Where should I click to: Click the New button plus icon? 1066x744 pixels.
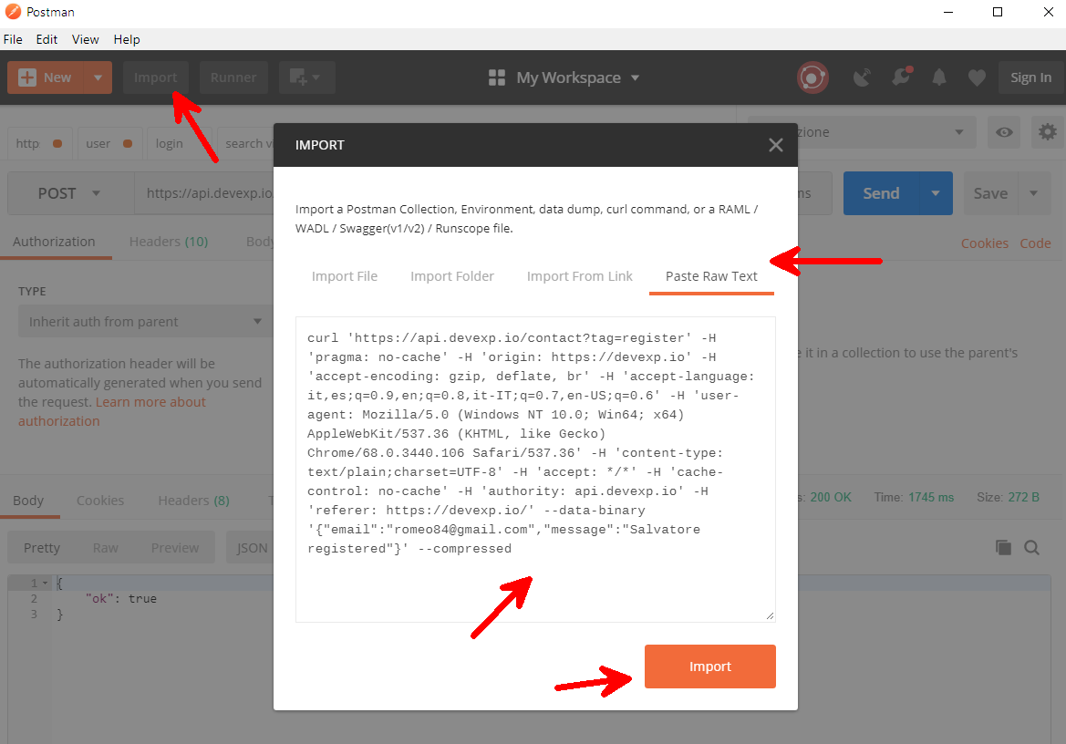click(27, 77)
